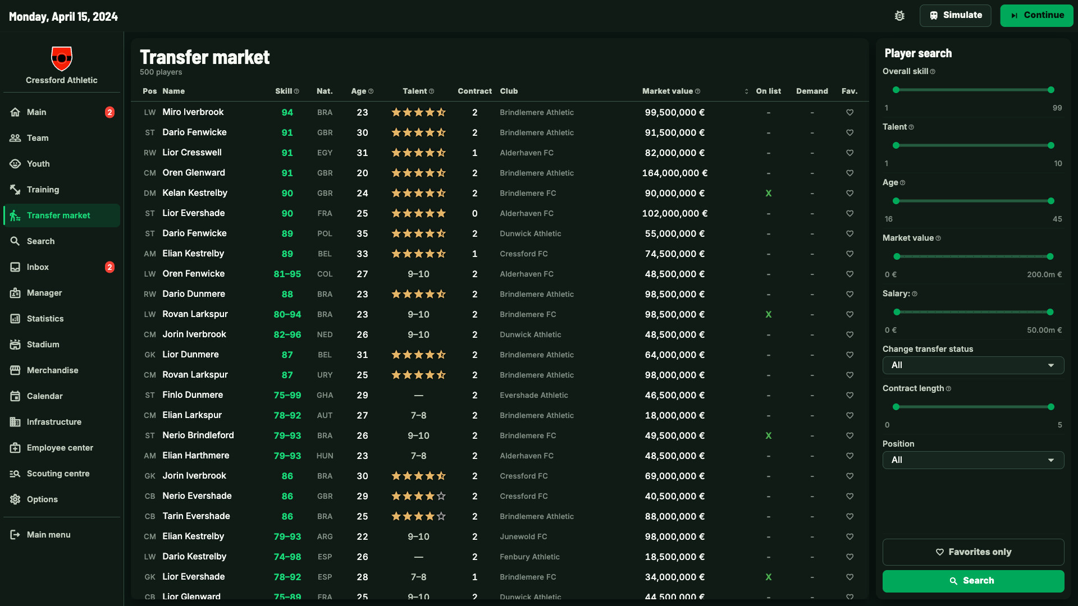Click the green Search button
Viewport: 1078px width, 606px height.
point(973,581)
